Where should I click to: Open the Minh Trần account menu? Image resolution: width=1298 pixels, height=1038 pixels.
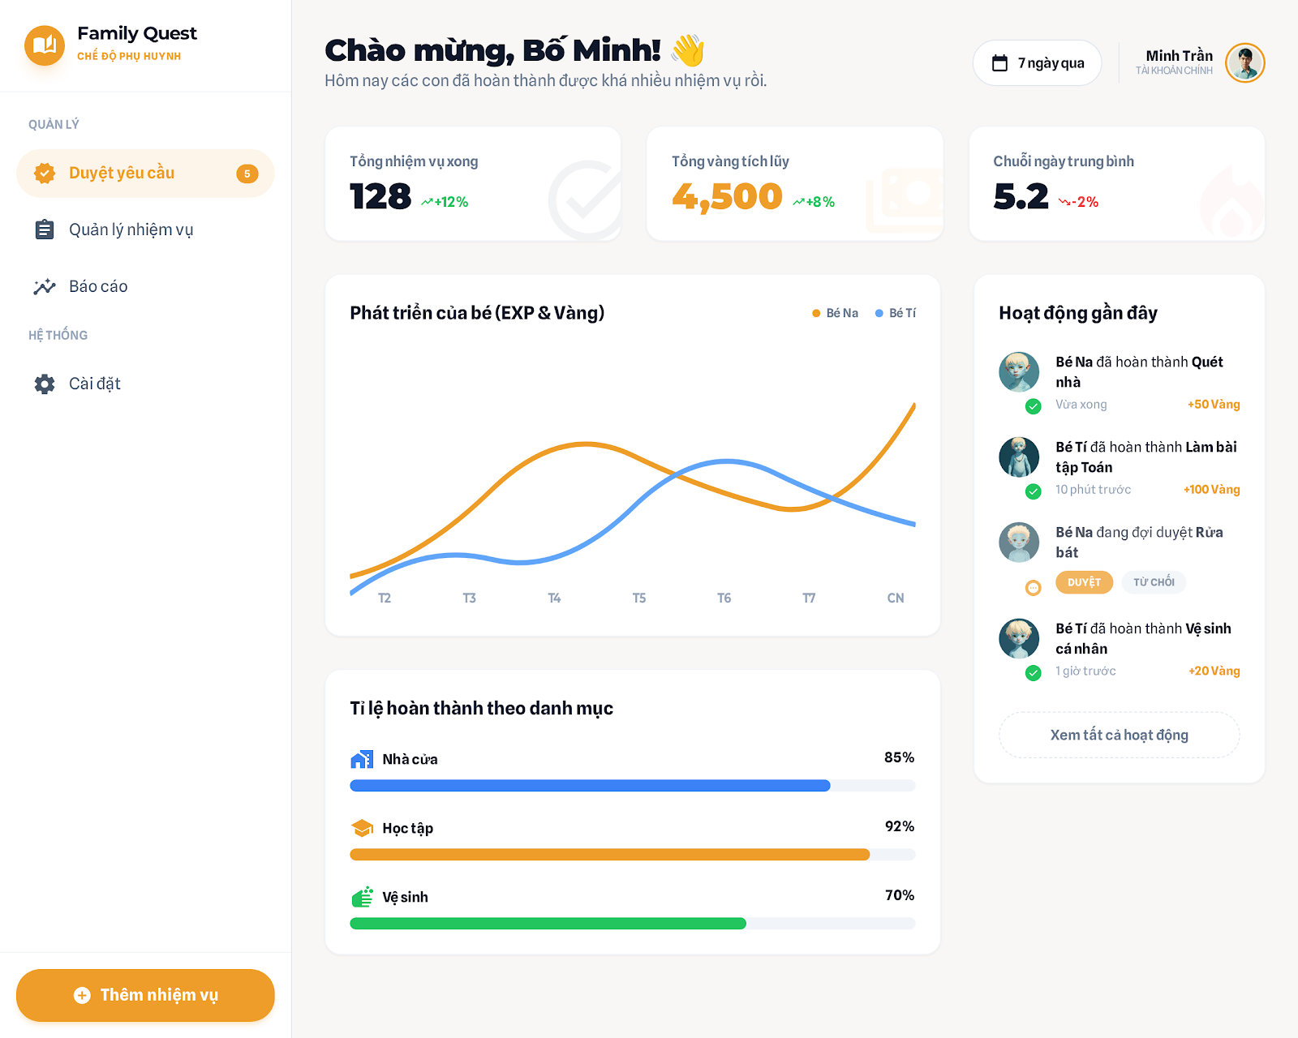pyautogui.click(x=1200, y=62)
